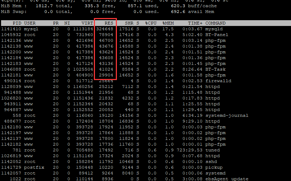The image size is (291, 181).
Task: Click the BT-Panel process command
Action: click(217, 35)
